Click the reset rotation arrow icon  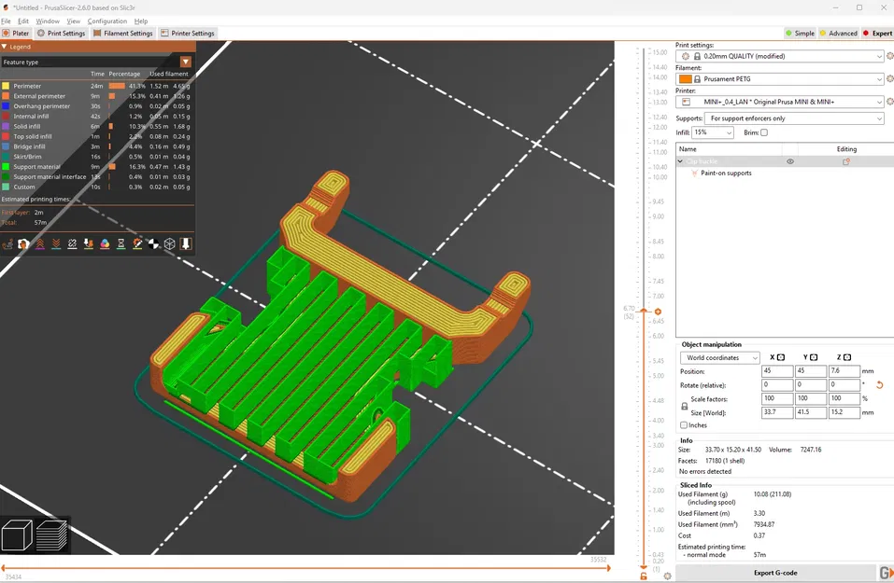point(879,385)
